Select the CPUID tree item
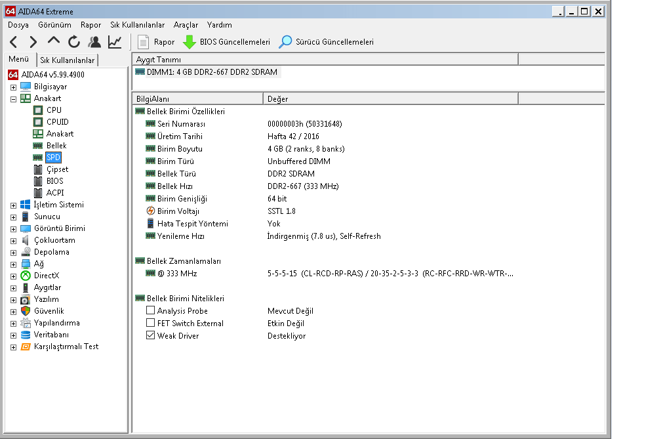Image resolution: width=661 pixels, height=439 pixels. 57,122
